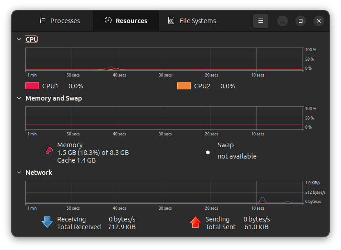Pick the CPU1 red color swatch

click(32, 86)
